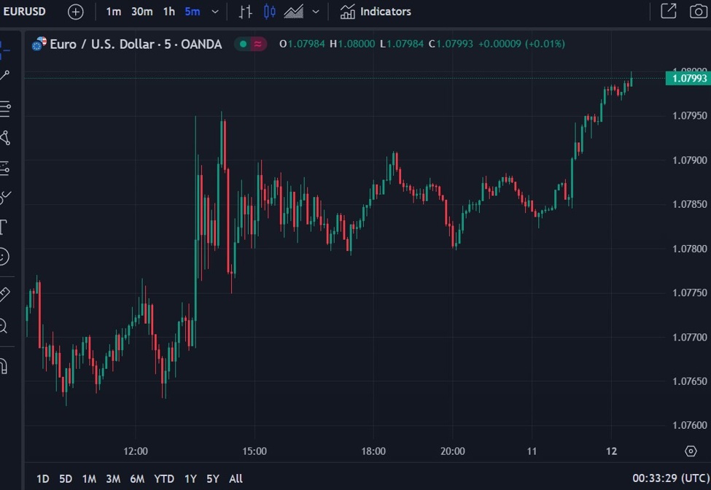Switch to the 30m timeframe
This screenshot has width=711, height=490.
point(142,12)
